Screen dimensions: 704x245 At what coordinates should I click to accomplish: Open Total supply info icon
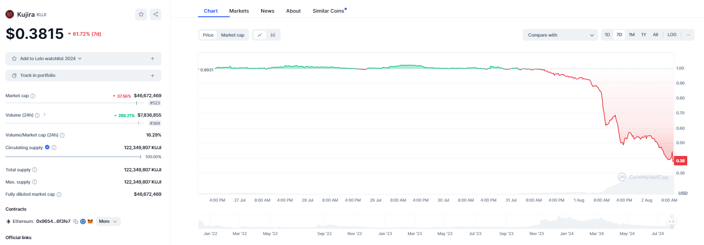pos(35,170)
